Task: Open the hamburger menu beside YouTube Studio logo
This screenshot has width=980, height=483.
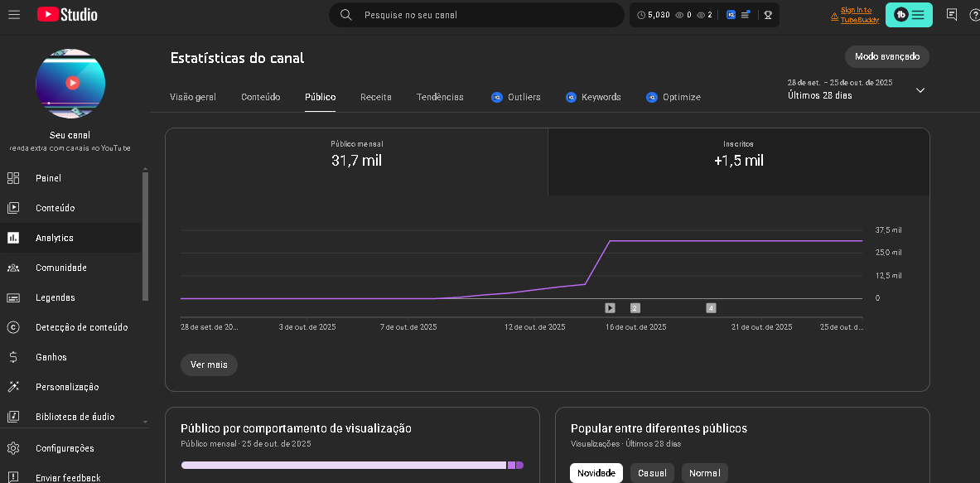Action: 14,15
